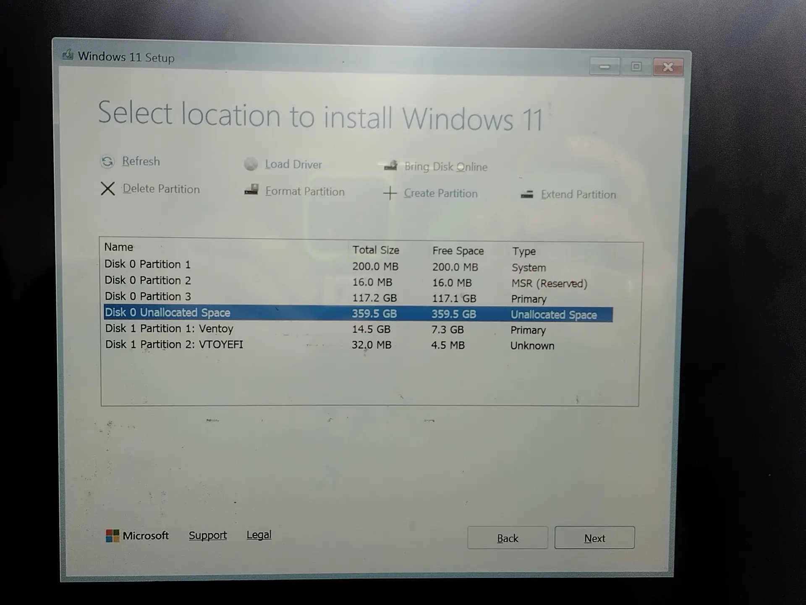
Task: Click the 7.3 GB free space cell
Action: [x=447, y=330]
